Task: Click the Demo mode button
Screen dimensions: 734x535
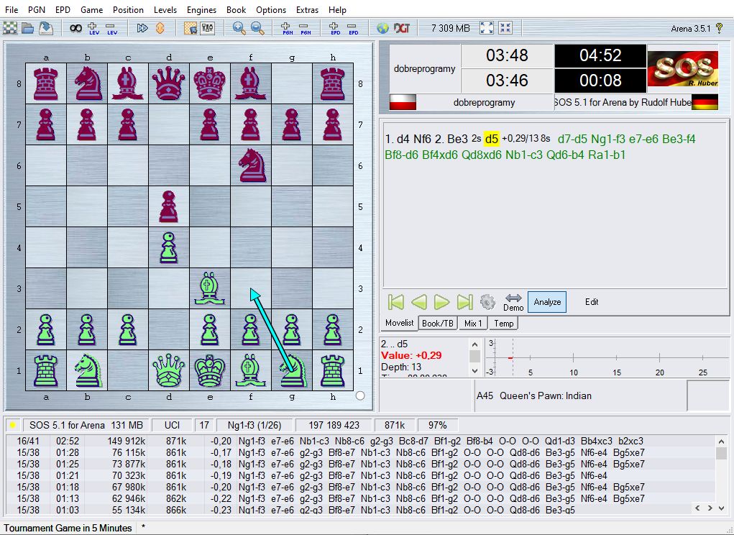Action: tap(513, 302)
